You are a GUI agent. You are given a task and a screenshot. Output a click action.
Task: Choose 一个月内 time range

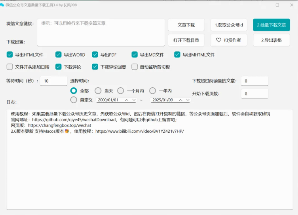coord(120,91)
